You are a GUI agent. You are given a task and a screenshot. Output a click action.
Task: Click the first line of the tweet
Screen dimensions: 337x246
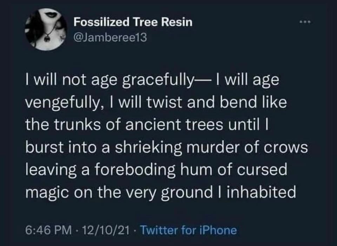[152, 80]
